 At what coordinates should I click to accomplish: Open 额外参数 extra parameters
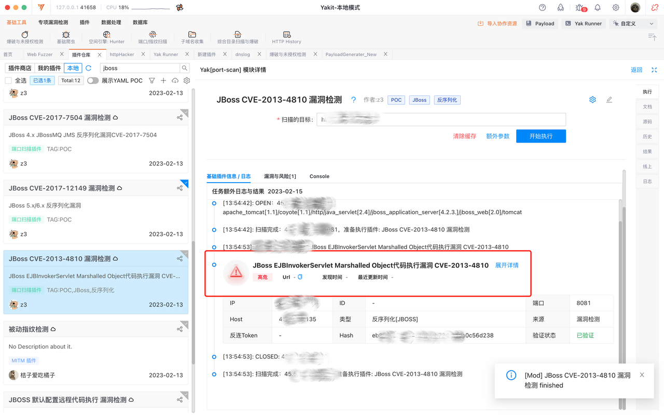497,136
